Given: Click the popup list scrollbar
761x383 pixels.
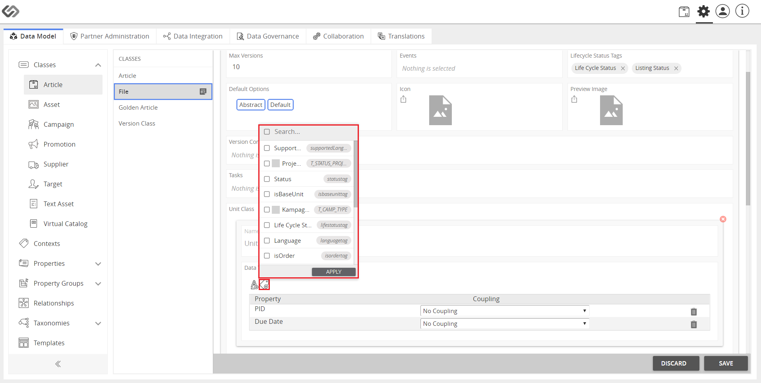Looking at the screenshot, I should [x=356, y=174].
